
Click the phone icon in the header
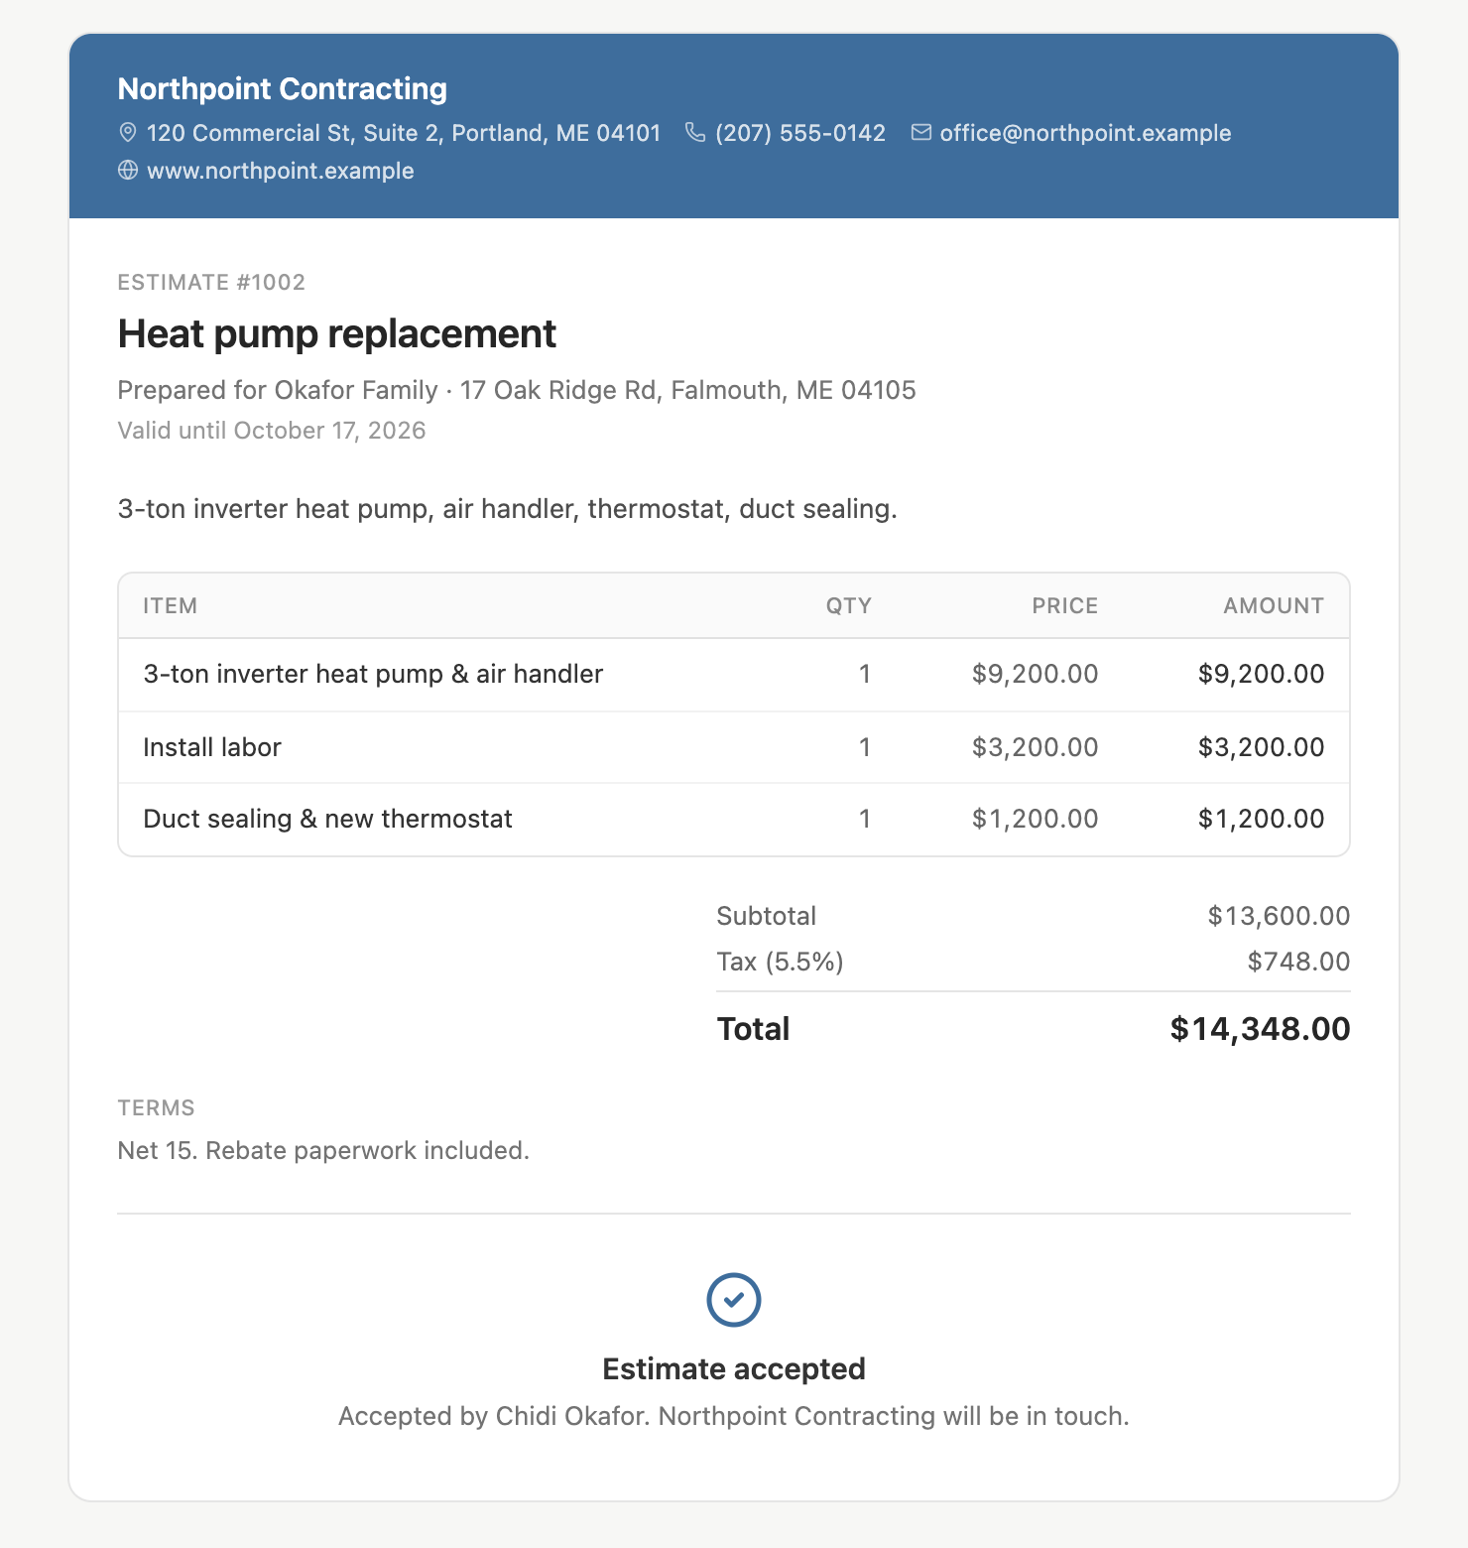click(695, 132)
